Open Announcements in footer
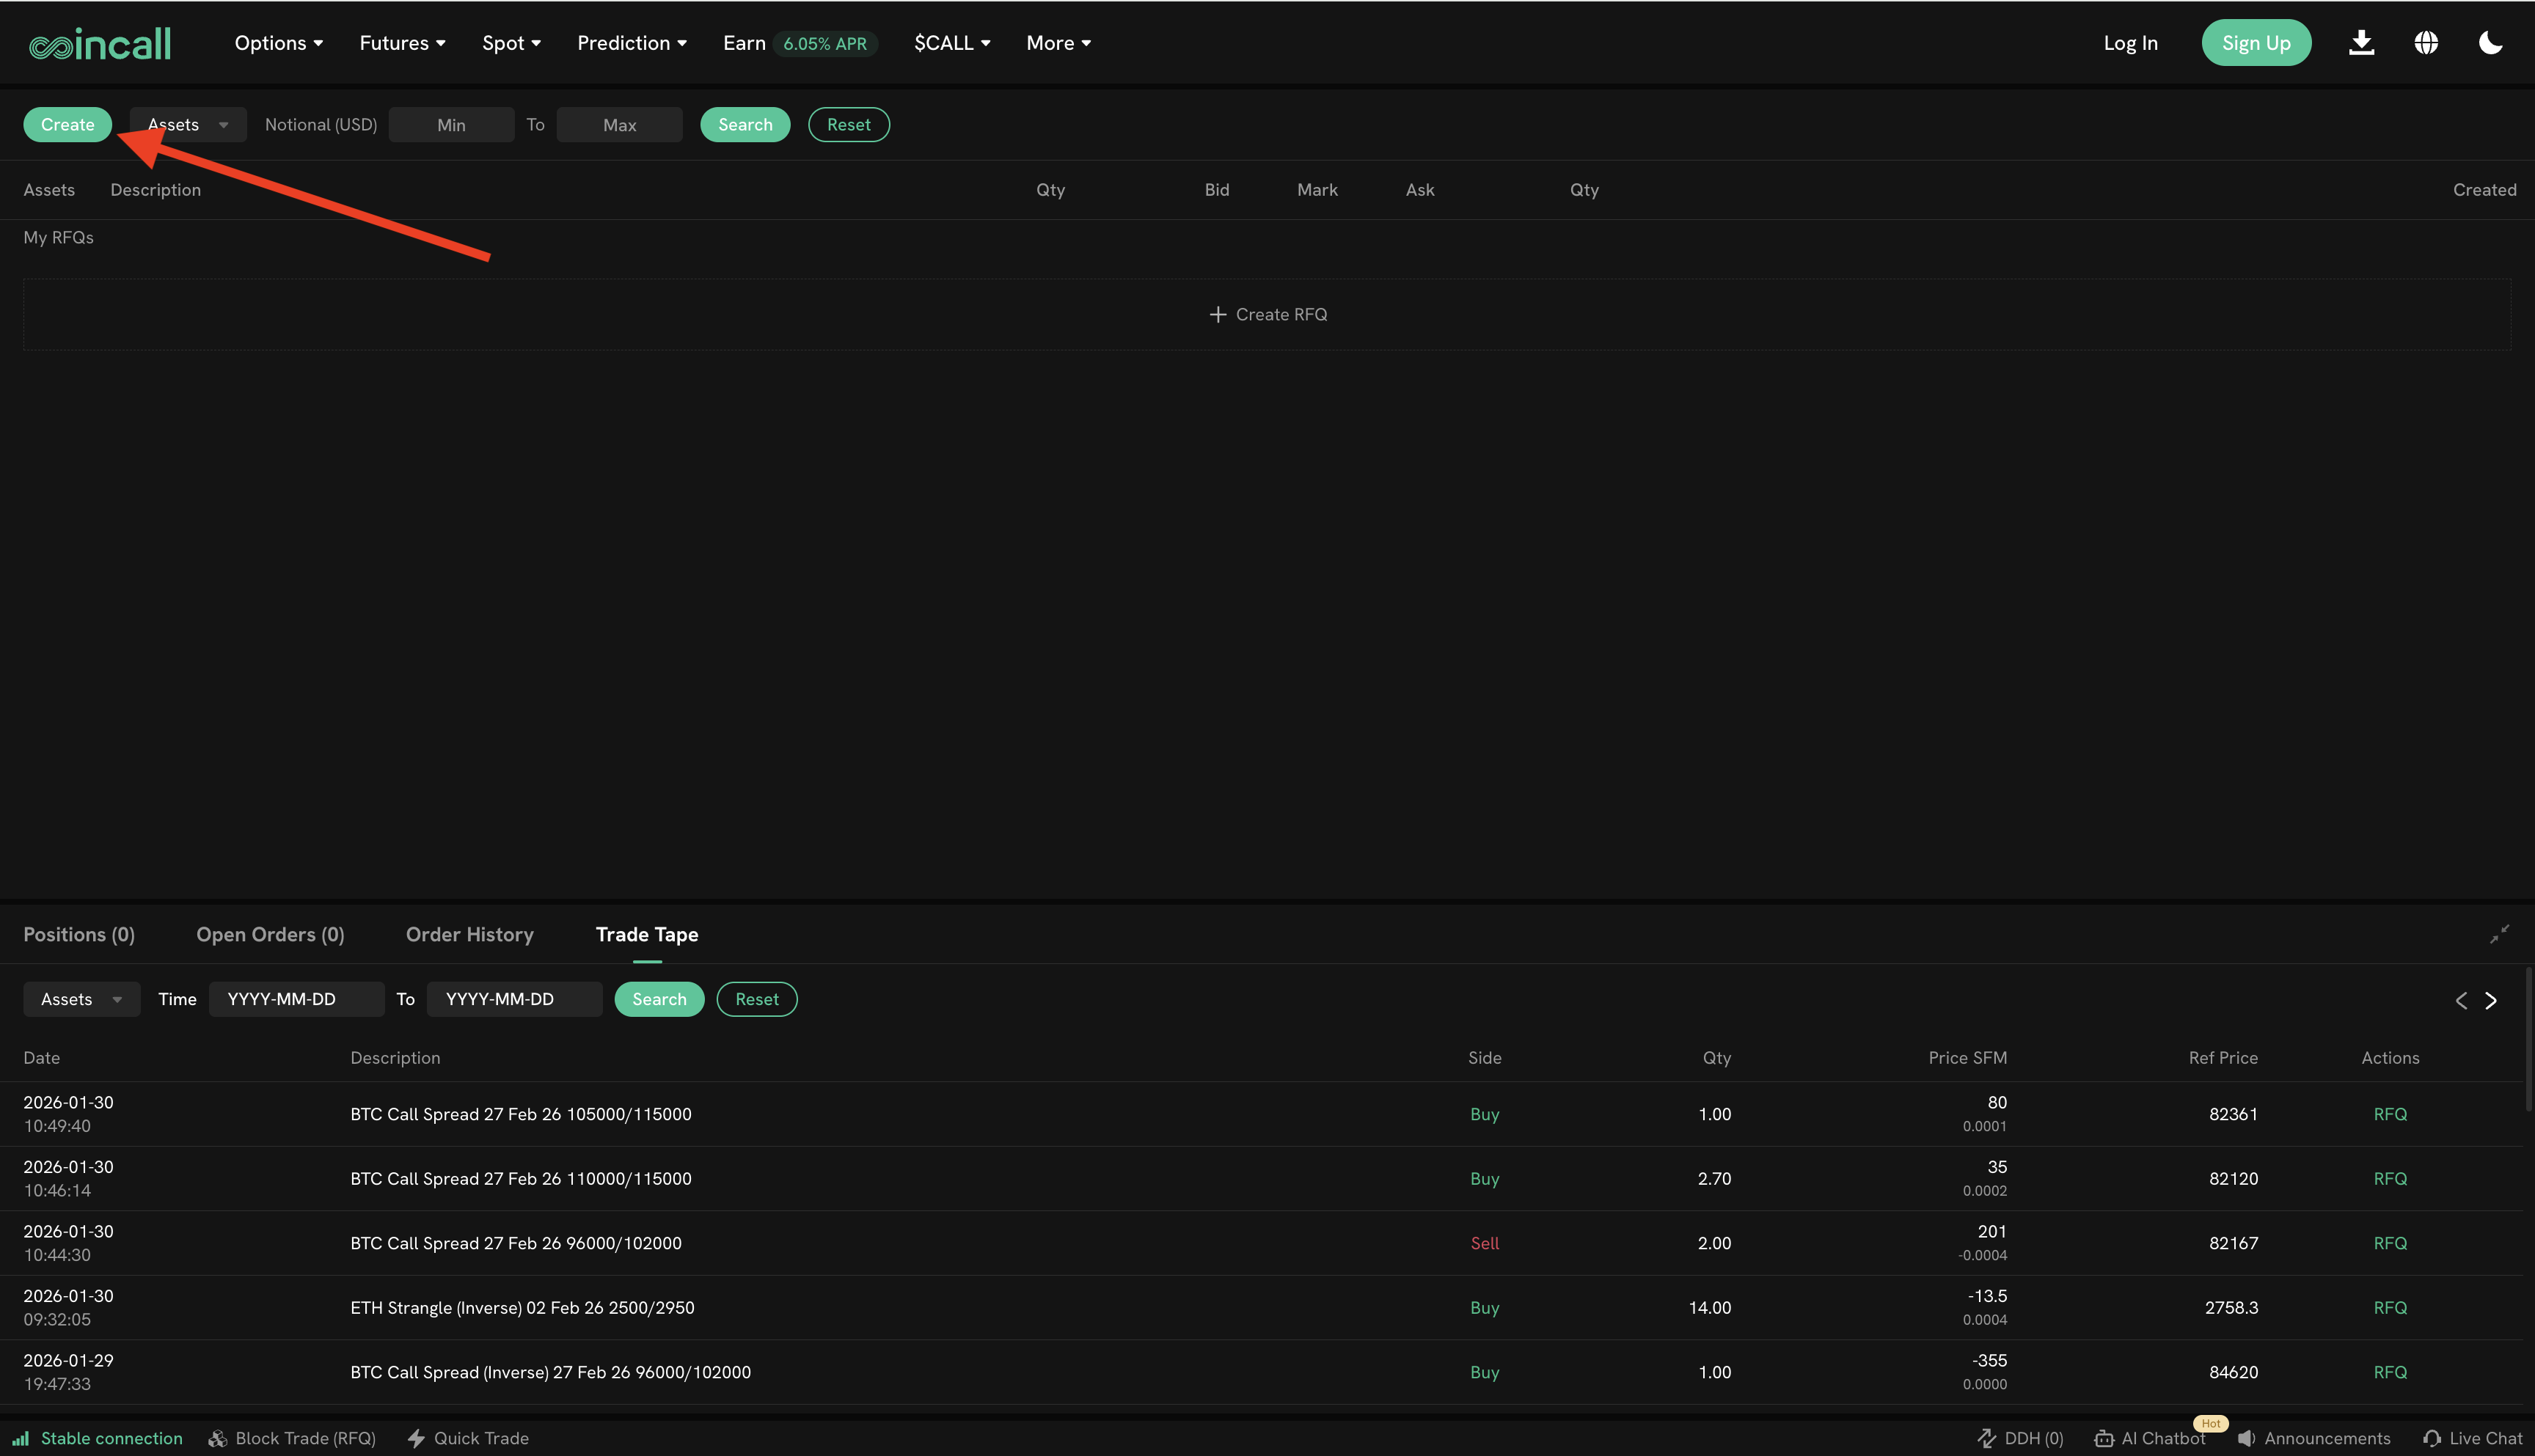The height and width of the screenshot is (1456, 2535). [x=2314, y=1438]
